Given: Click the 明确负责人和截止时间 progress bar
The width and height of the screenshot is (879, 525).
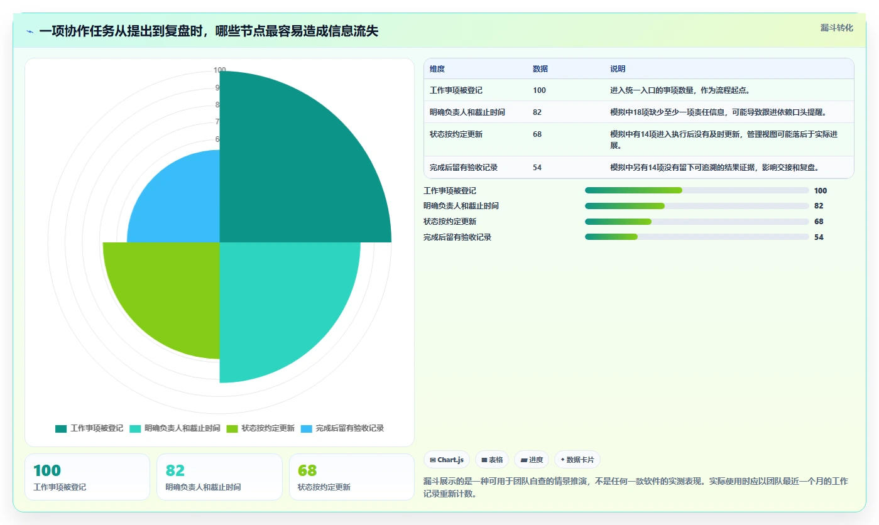Looking at the screenshot, I should 697,206.
